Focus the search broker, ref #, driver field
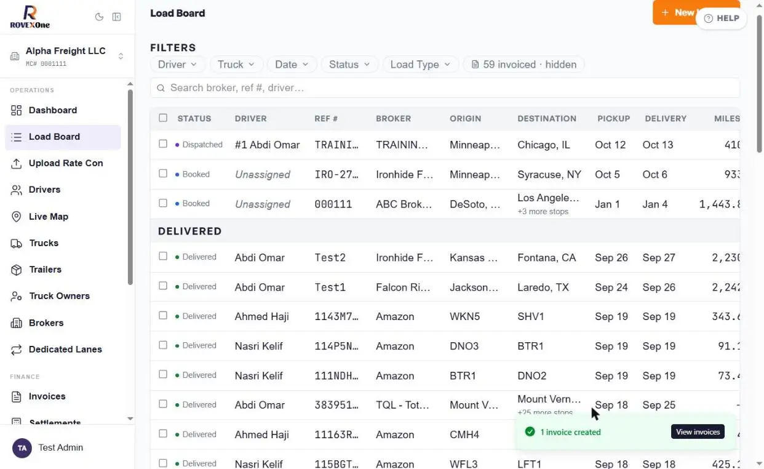Image resolution: width=764 pixels, height=469 pixels. [445, 88]
